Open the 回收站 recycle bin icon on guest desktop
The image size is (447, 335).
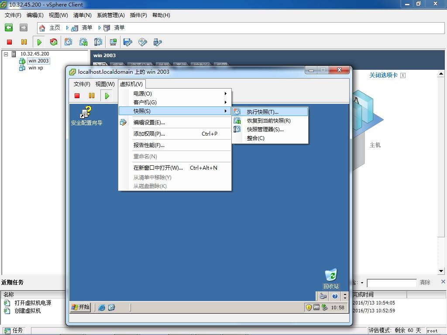(x=331, y=279)
